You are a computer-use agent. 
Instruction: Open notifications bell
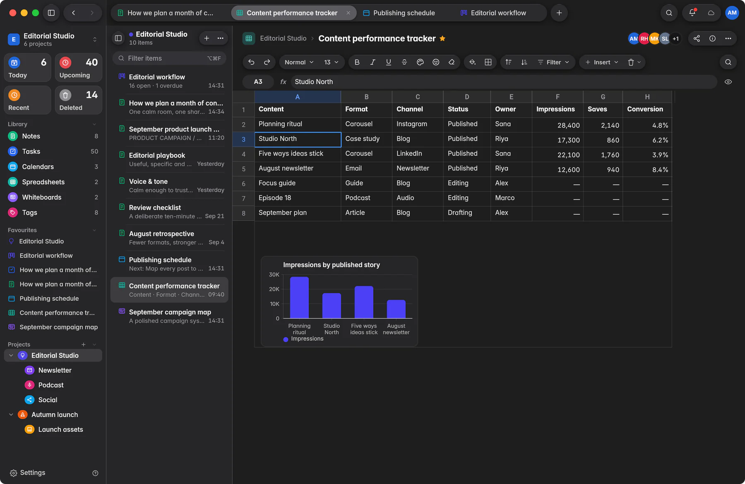(x=692, y=13)
